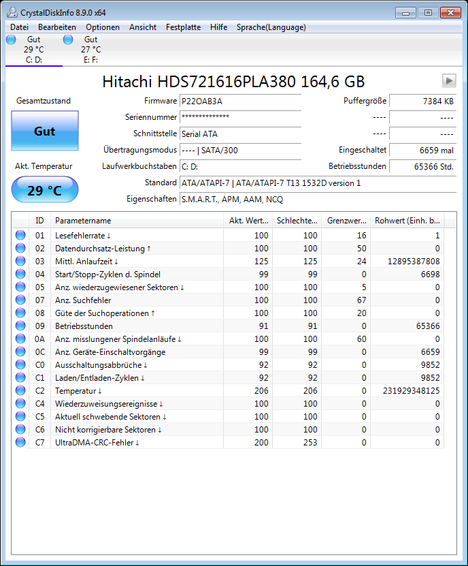This screenshot has height=566, width=468.
Task: Click the disk title Hitachi HDS721616PLA380
Action: point(233,82)
